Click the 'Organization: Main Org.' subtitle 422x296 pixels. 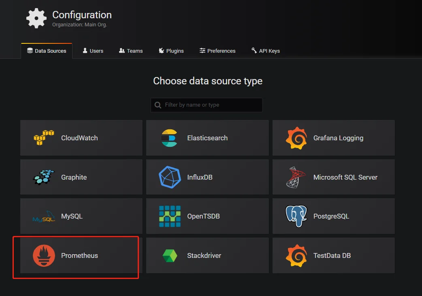pos(80,24)
